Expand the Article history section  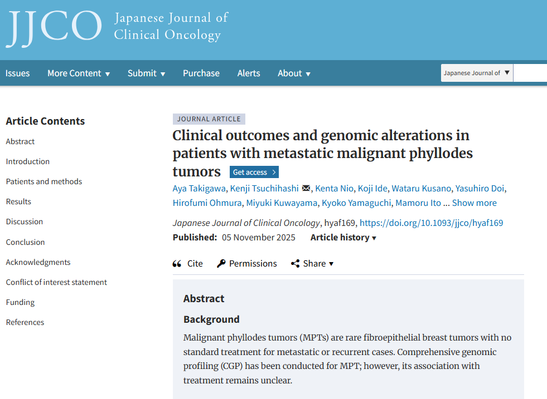tap(343, 238)
